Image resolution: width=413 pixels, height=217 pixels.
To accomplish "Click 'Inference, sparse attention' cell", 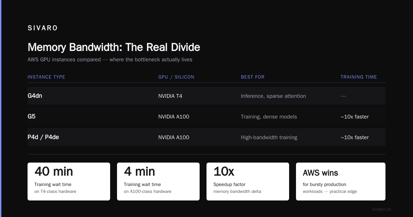I will tap(273, 96).
